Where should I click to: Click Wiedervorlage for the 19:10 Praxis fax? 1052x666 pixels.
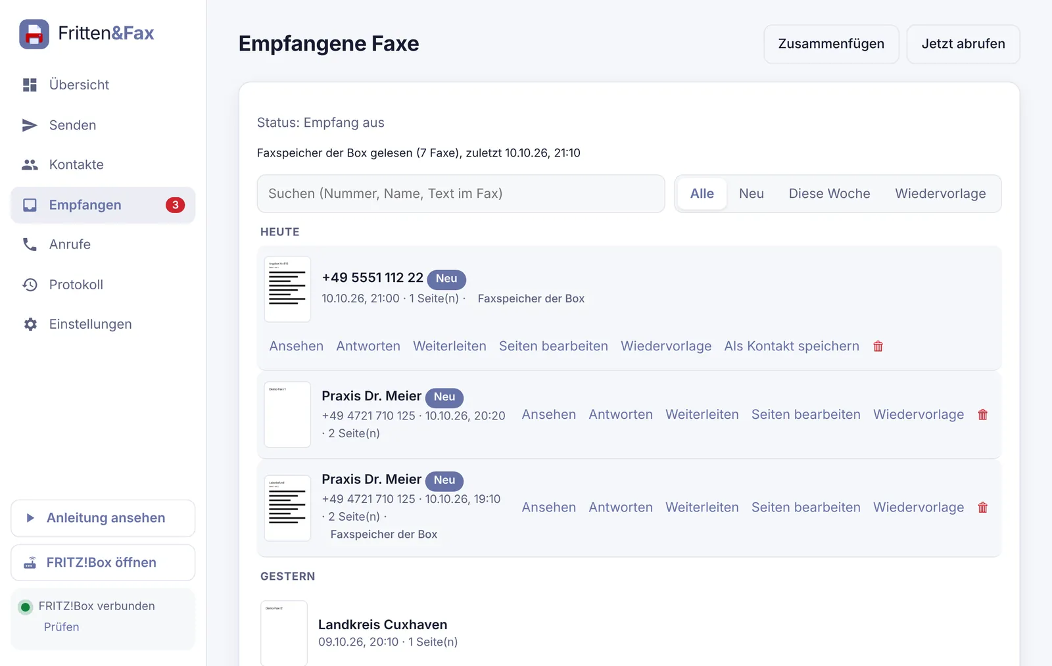point(919,508)
